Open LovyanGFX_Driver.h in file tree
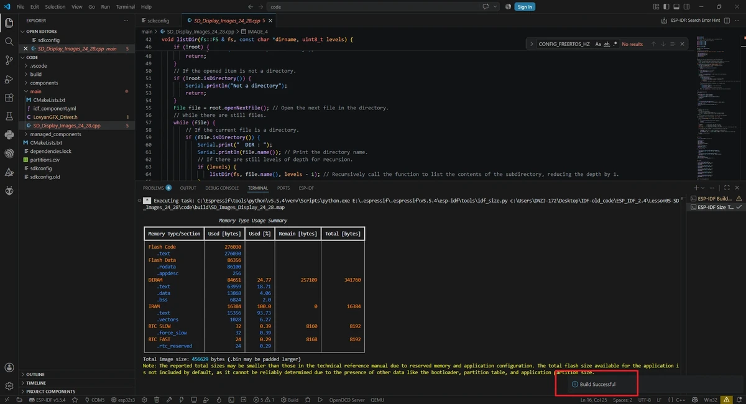This screenshot has width=746, height=404. 55,117
